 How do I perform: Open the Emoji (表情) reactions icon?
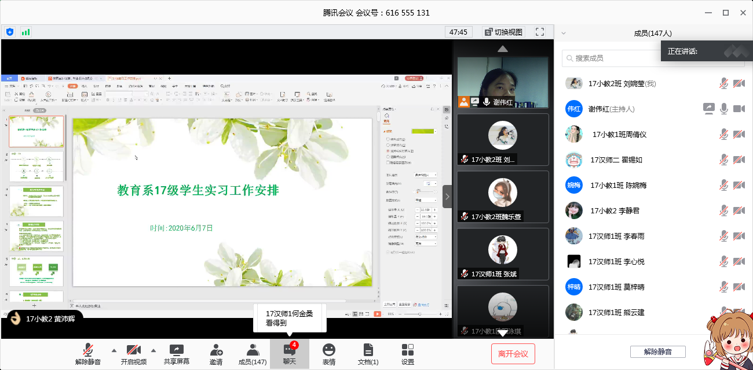pyautogui.click(x=329, y=354)
